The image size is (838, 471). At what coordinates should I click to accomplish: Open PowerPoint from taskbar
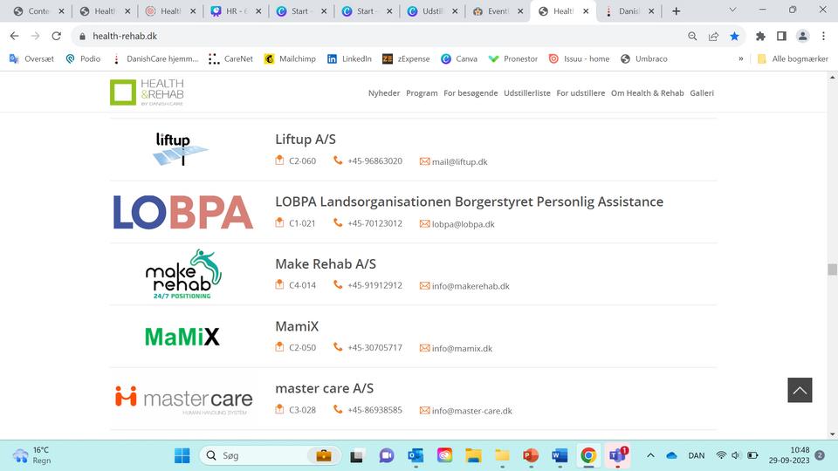[530, 455]
